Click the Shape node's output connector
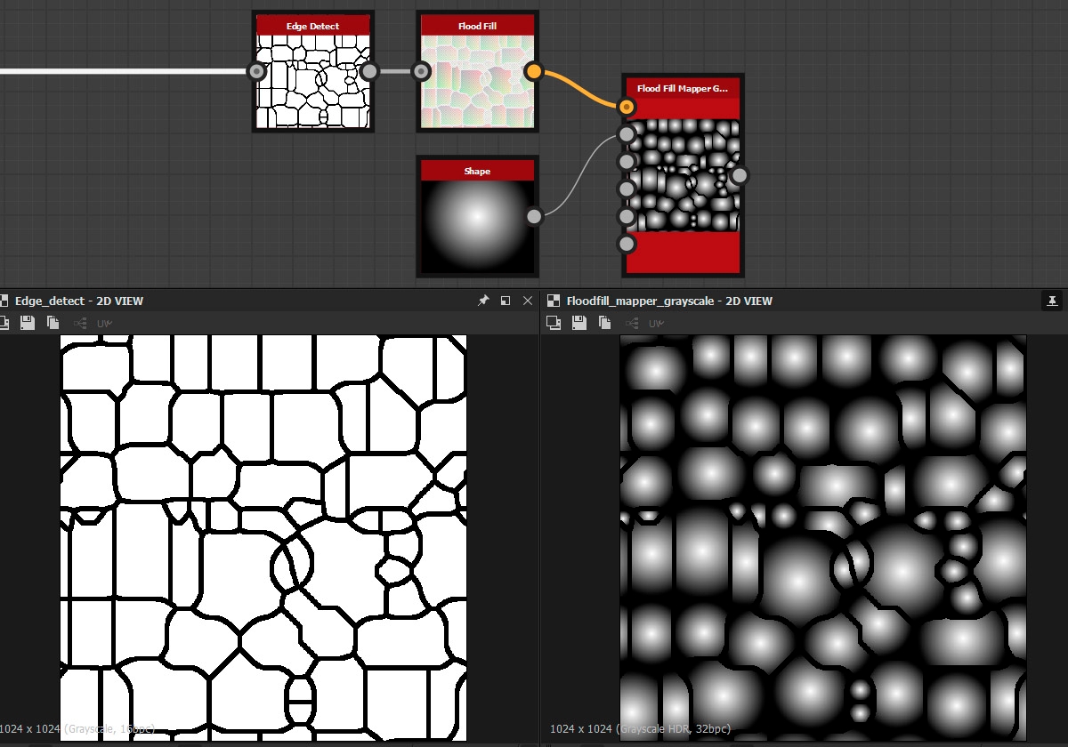Viewport: 1068px width, 747px height. [534, 215]
